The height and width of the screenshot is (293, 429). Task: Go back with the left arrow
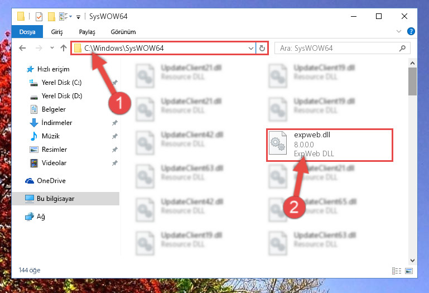tap(22, 48)
